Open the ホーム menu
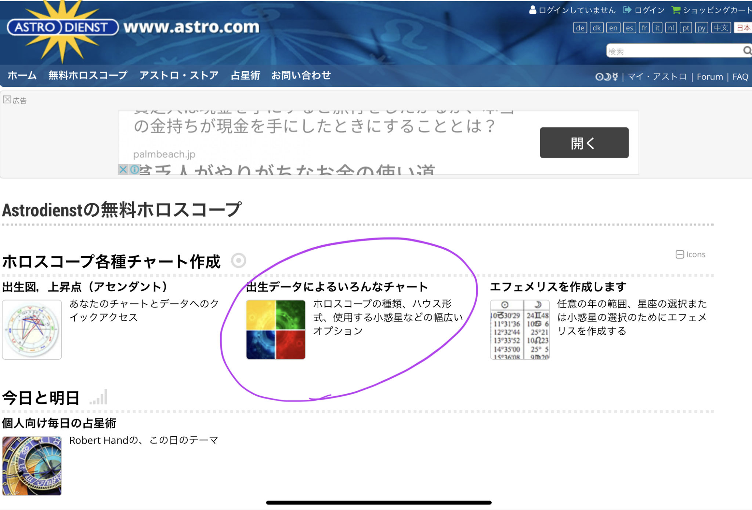 pyautogui.click(x=22, y=75)
